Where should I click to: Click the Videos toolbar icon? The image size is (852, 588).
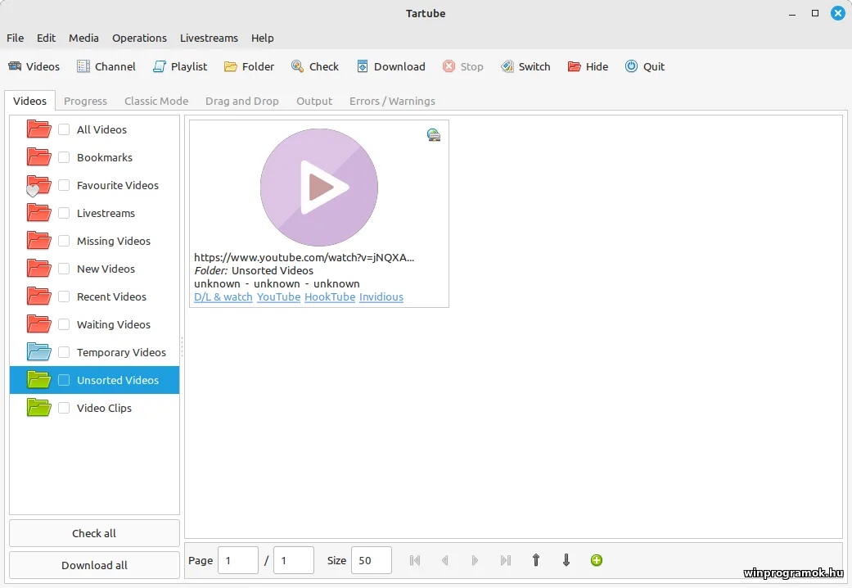(x=15, y=66)
